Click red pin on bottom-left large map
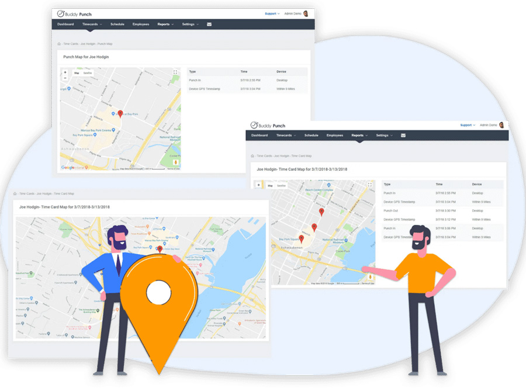Screen dimensions: 526x391 tap(160, 249)
